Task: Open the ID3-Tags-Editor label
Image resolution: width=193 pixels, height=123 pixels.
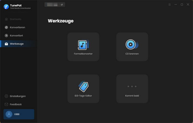Action: click(83, 96)
